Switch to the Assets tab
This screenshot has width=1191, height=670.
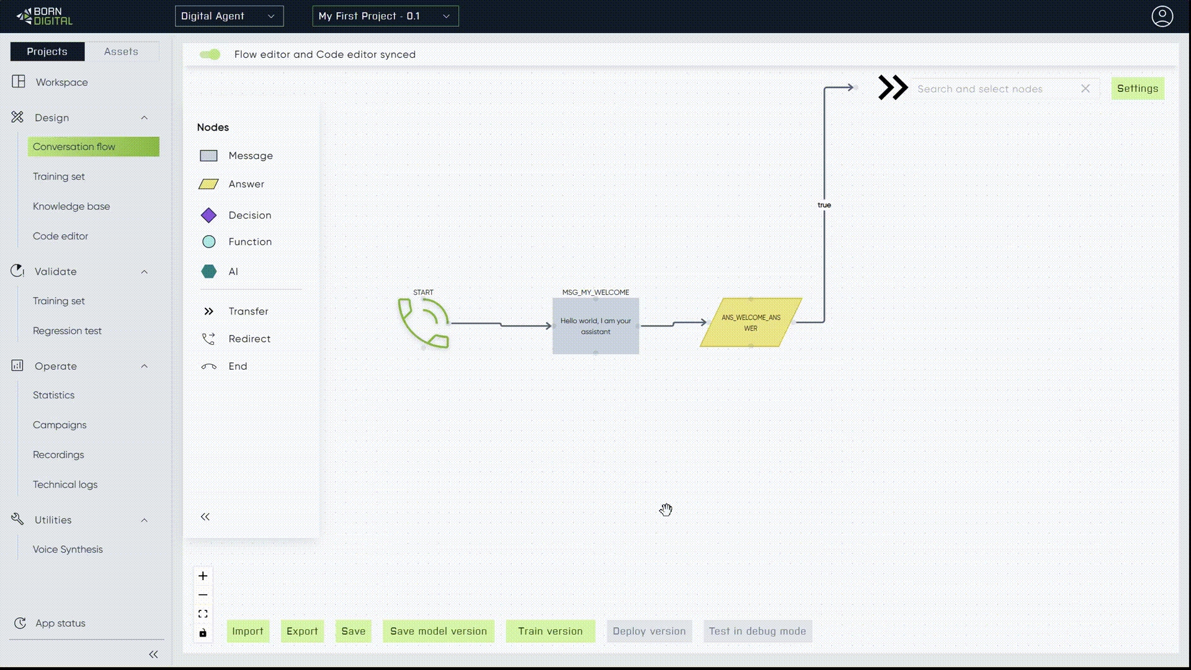point(121,51)
